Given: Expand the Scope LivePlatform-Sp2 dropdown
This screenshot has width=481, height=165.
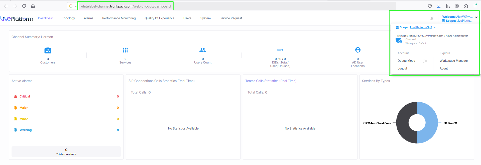Looking at the screenshot, I should tap(435, 27).
